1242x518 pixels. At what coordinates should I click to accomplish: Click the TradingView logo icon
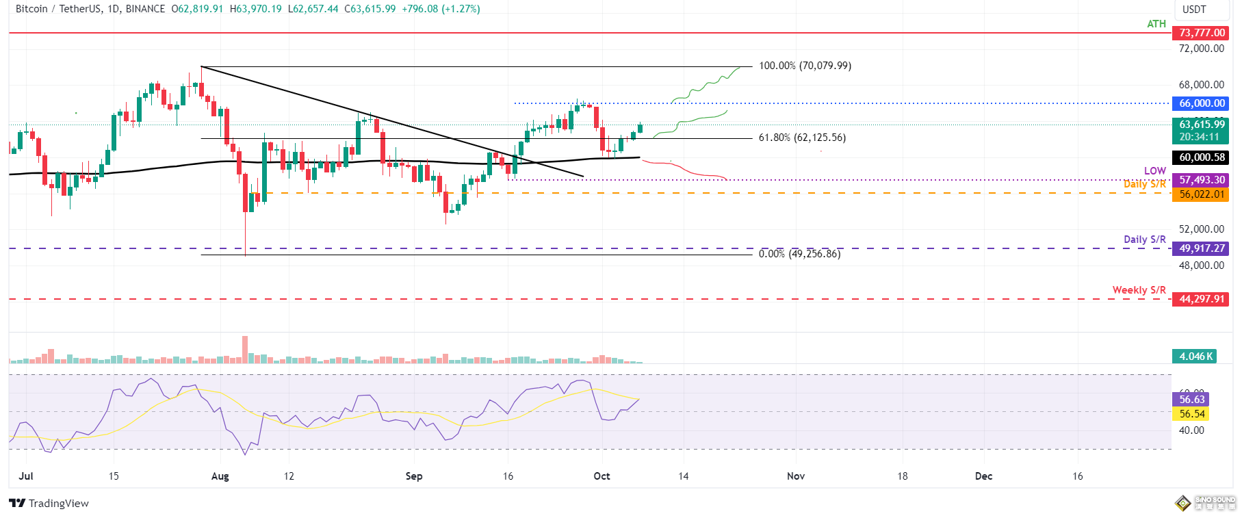[x=17, y=504]
